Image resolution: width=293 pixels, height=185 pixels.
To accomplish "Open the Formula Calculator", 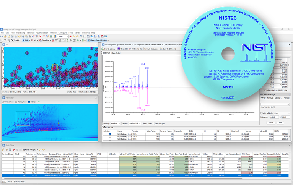I will pos(151,49).
